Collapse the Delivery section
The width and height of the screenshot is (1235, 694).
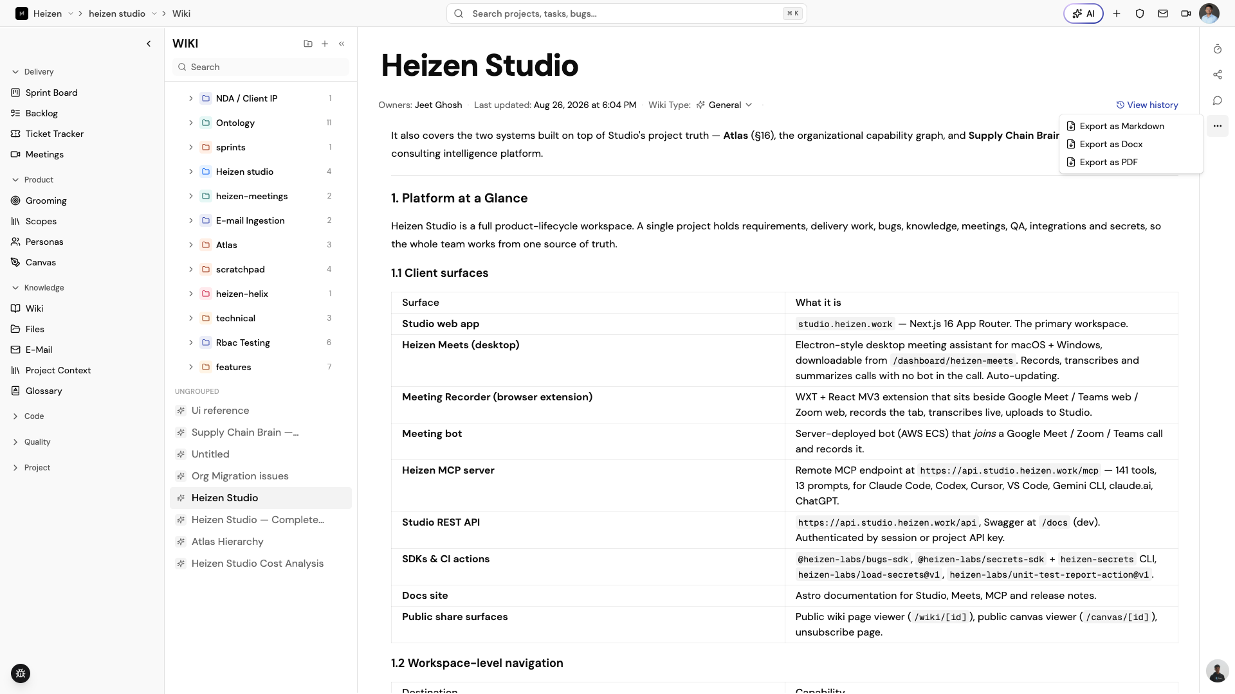click(33, 72)
